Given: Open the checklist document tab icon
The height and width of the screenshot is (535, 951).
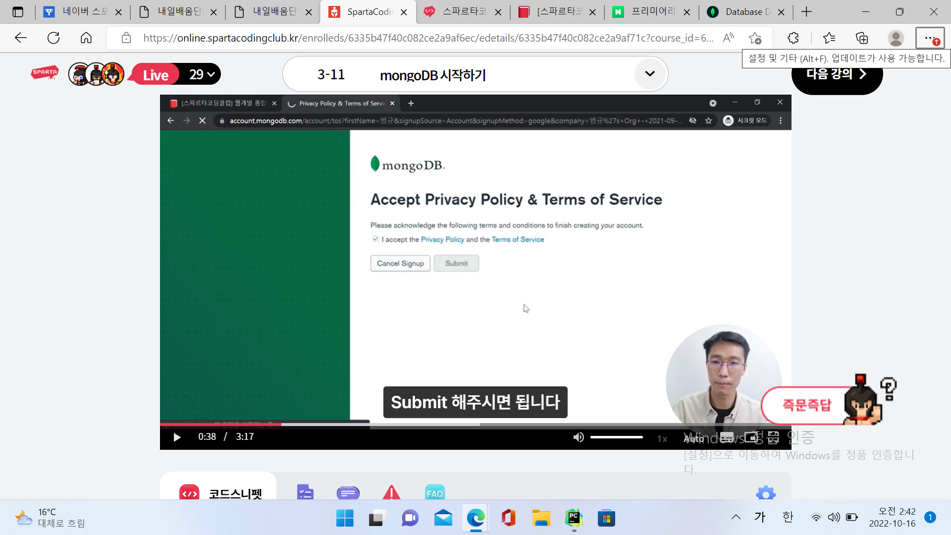Looking at the screenshot, I should (305, 492).
